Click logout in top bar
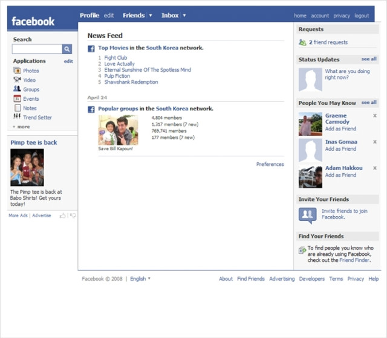Viewport: 387px width, 338px height. click(362, 16)
